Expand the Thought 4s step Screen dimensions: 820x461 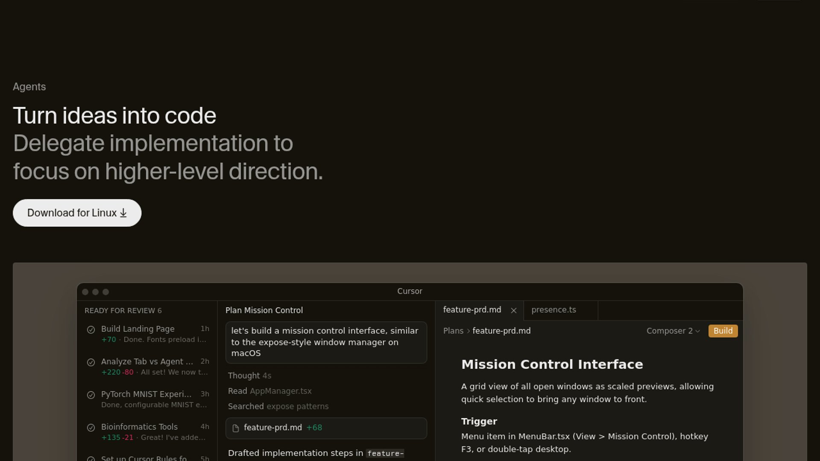coord(249,376)
